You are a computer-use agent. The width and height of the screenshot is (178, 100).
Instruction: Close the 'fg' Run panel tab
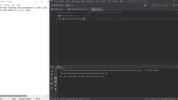pyautogui.click(x=63, y=67)
